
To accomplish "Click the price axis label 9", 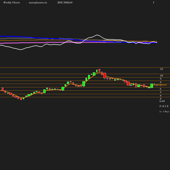I will [160, 79].
